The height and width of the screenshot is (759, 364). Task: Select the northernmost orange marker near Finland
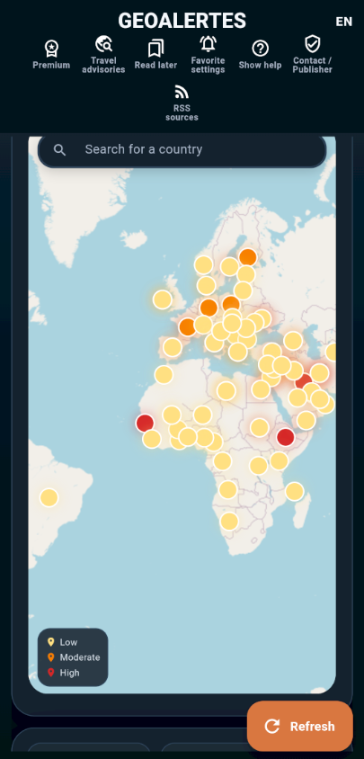tap(248, 257)
